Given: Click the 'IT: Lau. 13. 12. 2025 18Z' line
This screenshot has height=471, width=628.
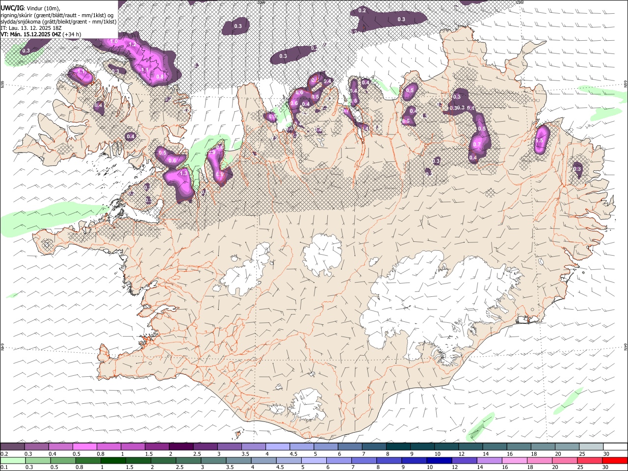Looking at the screenshot, I should tap(31, 28).
